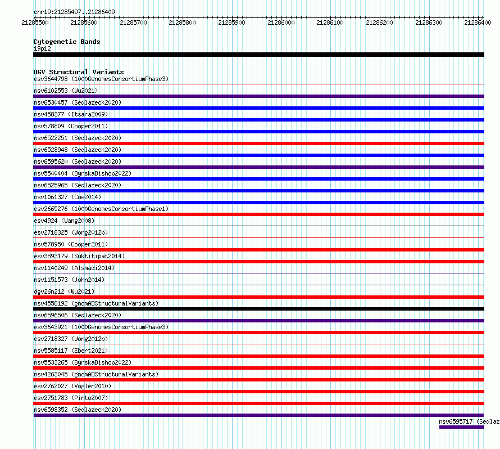Open the nsv6598352 (Sedlazeck2020) label
The width and height of the screenshot is (500, 449).
[x=78, y=410]
